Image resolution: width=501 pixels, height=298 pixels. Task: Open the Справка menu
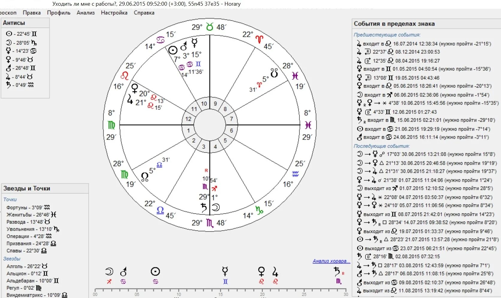tap(144, 13)
